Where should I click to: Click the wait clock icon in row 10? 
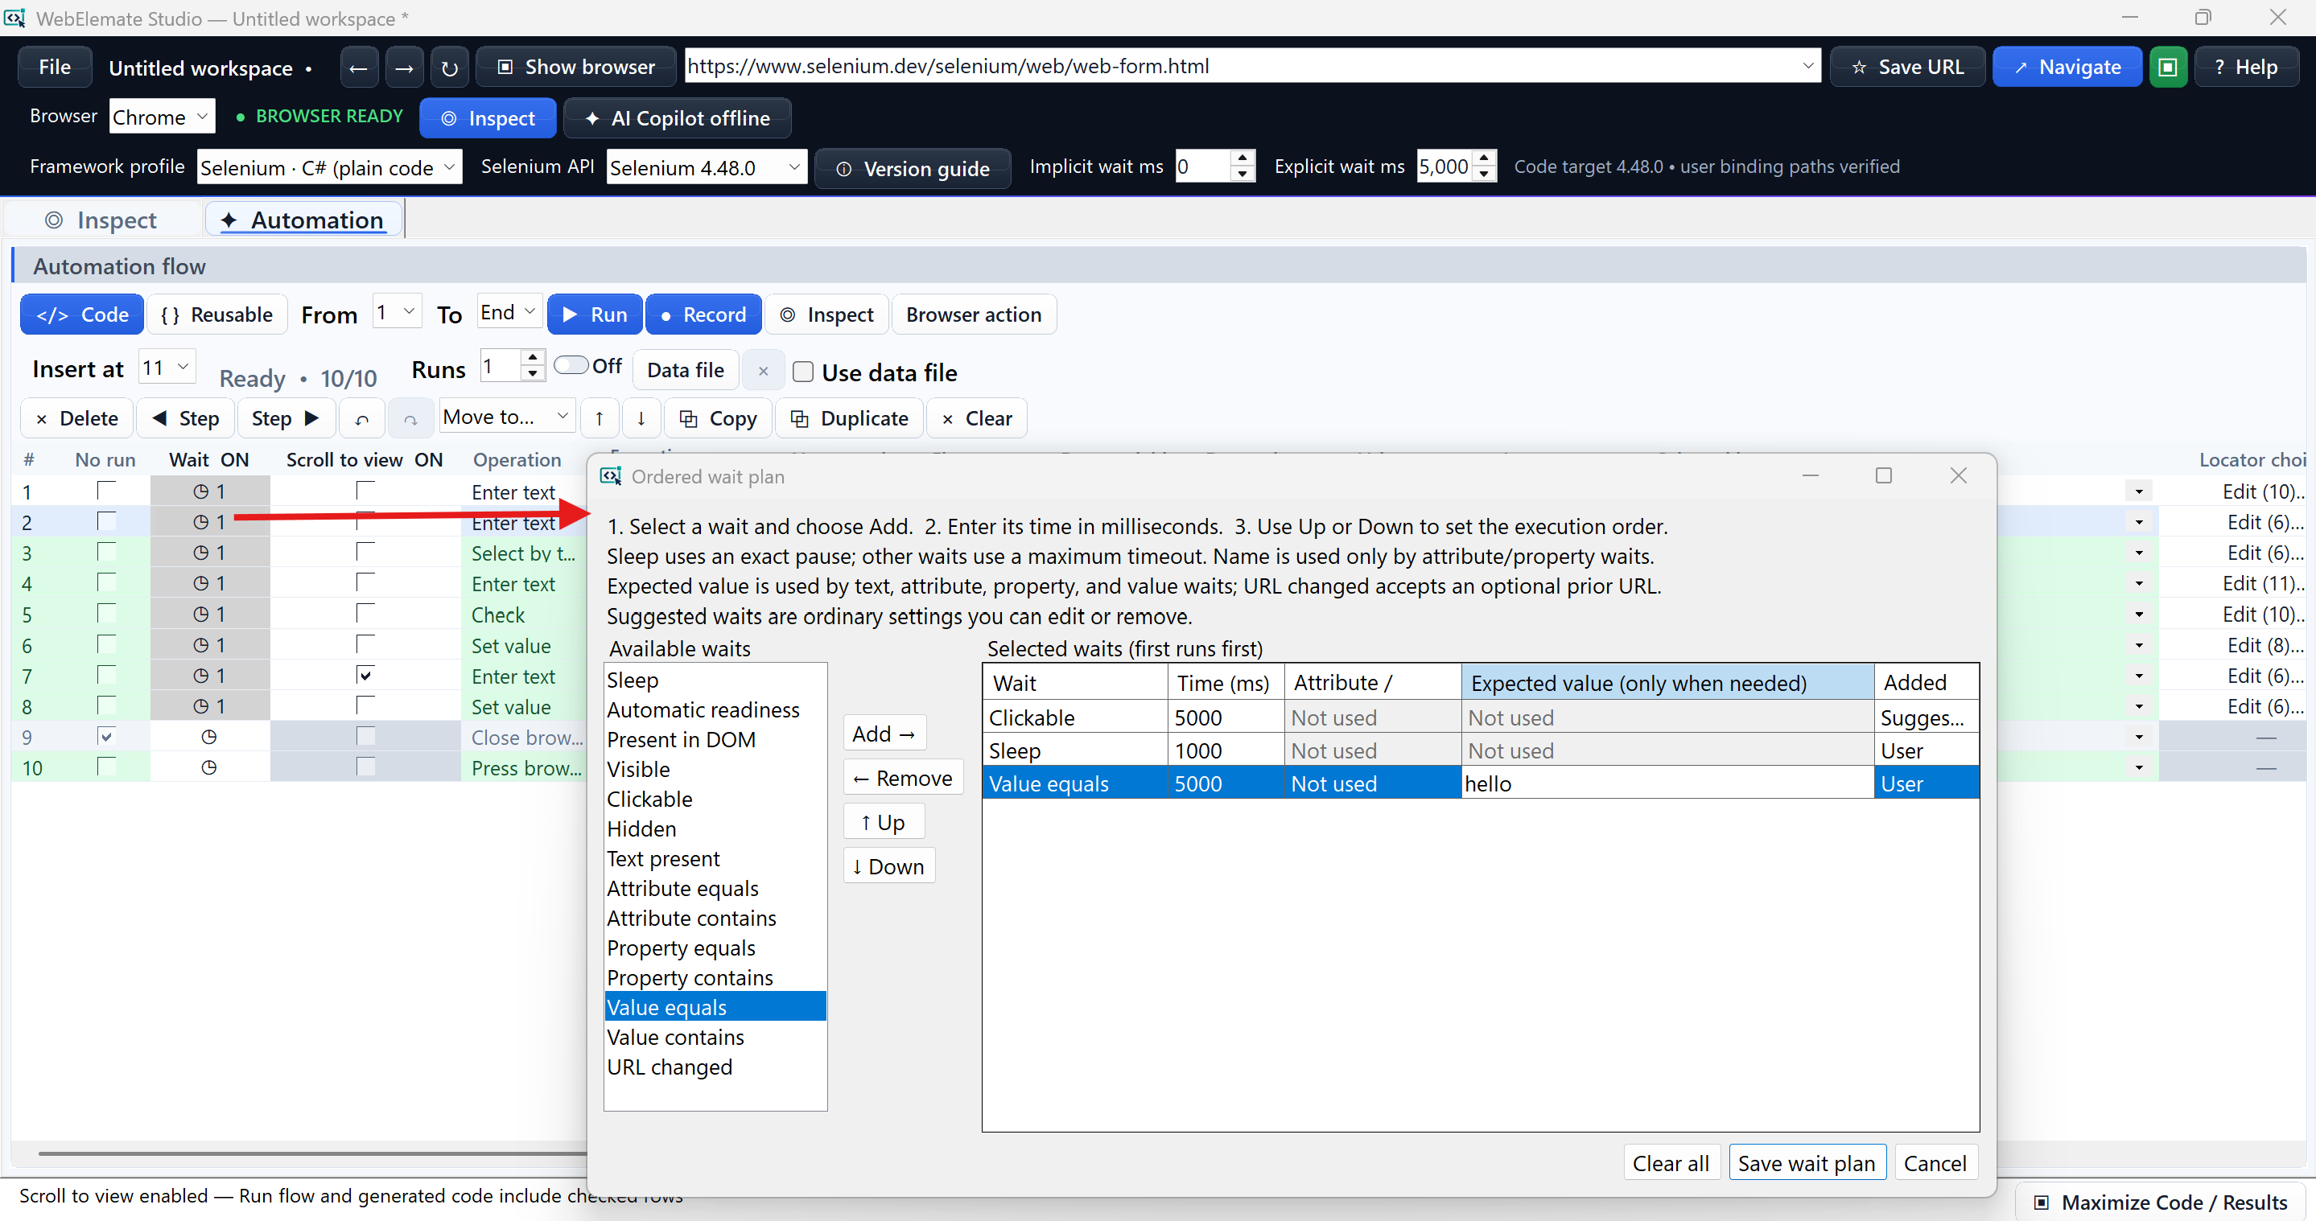[x=208, y=768]
